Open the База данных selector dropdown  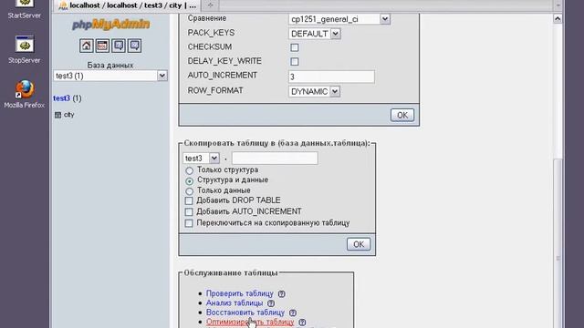110,76
